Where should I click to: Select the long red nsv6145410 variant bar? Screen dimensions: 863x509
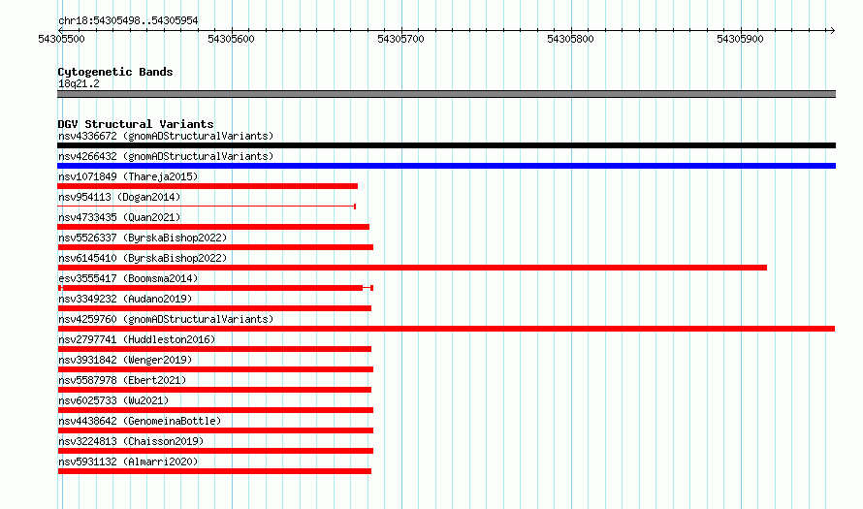(412, 268)
